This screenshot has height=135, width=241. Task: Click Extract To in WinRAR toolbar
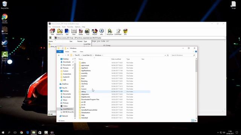tap(59, 32)
